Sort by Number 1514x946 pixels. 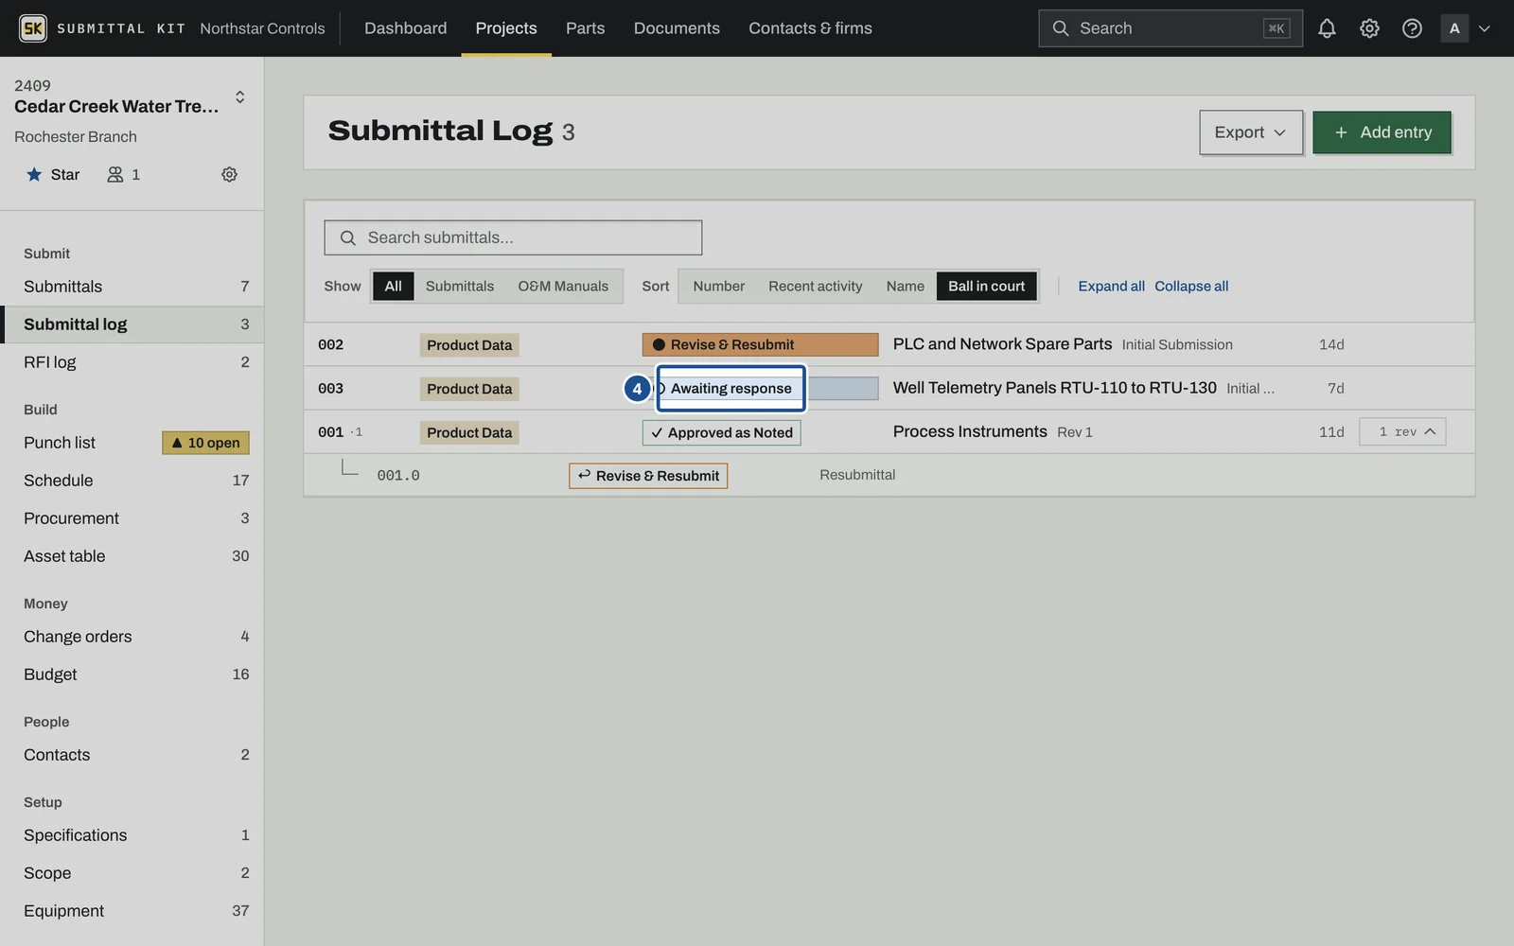click(x=718, y=286)
